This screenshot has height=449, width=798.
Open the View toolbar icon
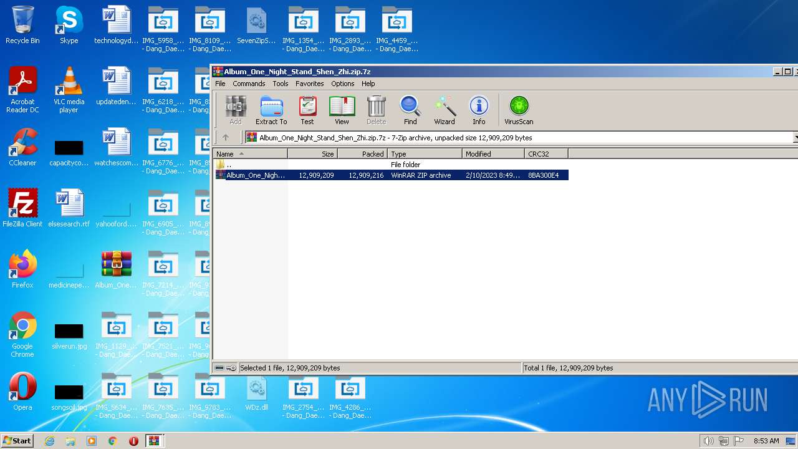click(x=342, y=110)
